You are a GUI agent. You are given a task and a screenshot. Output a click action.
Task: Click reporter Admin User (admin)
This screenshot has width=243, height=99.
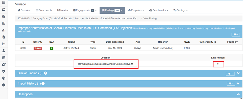point(163,48)
